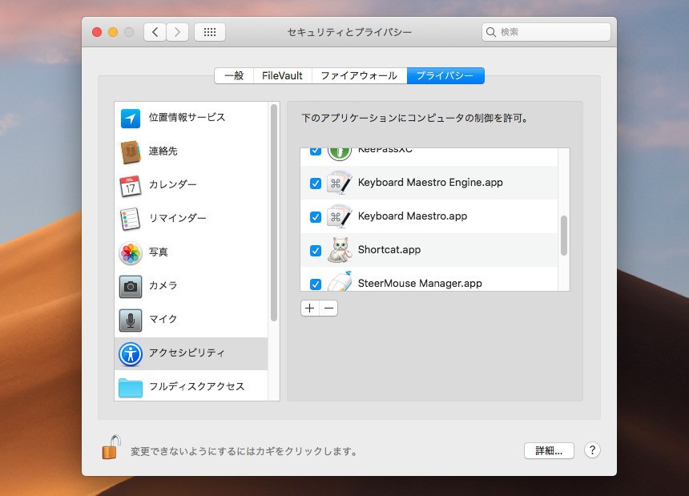Switch to the 一般 tab
The image size is (689, 496).
tap(234, 76)
